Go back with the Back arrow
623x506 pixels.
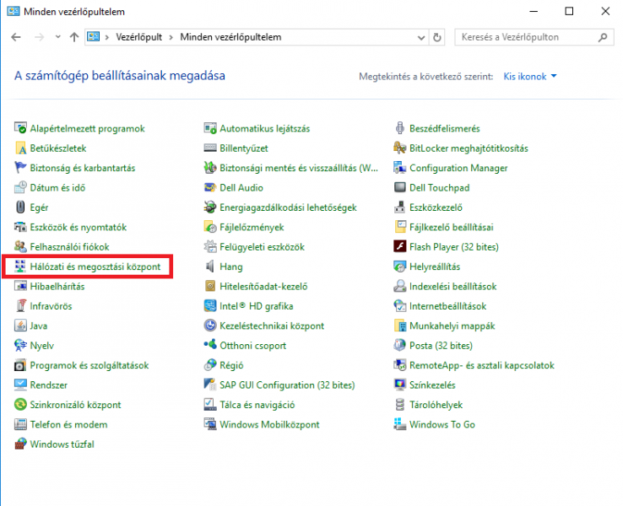click(x=16, y=37)
